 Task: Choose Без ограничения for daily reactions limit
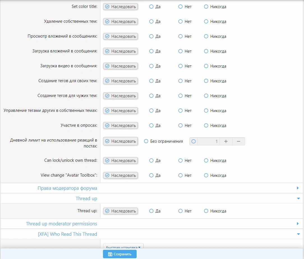click(x=146, y=141)
